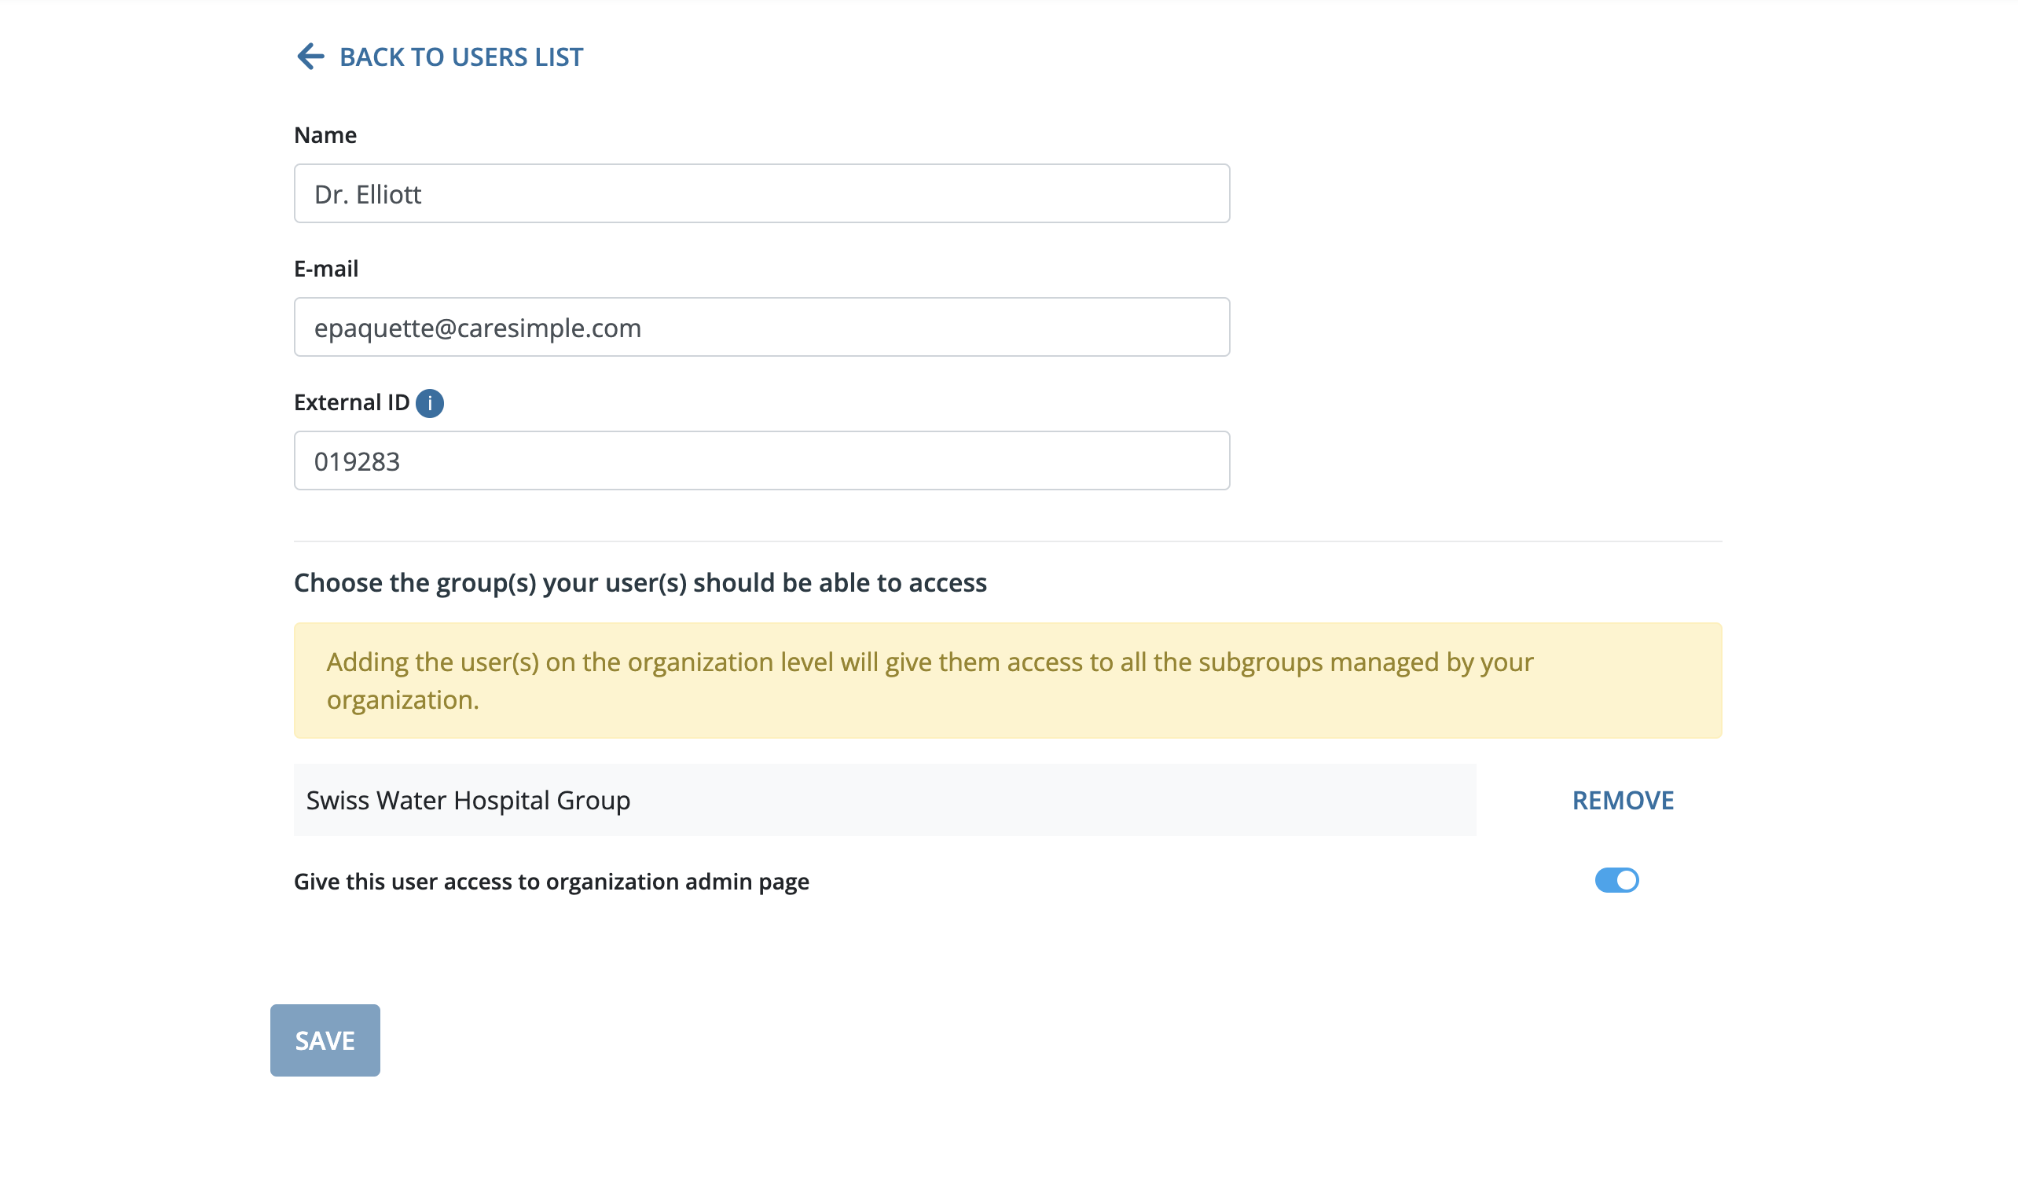Click the white knob of admin toggle
The width and height of the screenshot is (2018, 1196).
point(1627,880)
